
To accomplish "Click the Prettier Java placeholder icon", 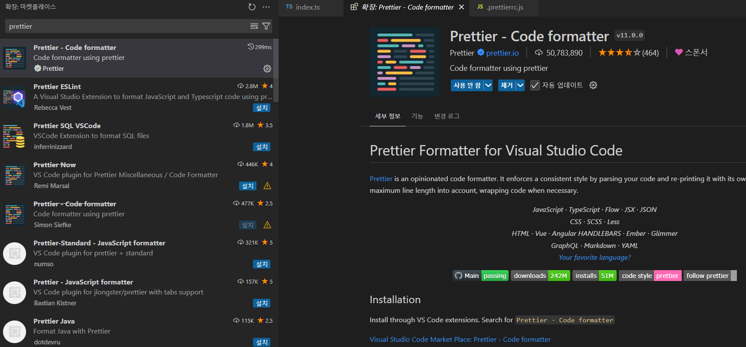I will [15, 332].
